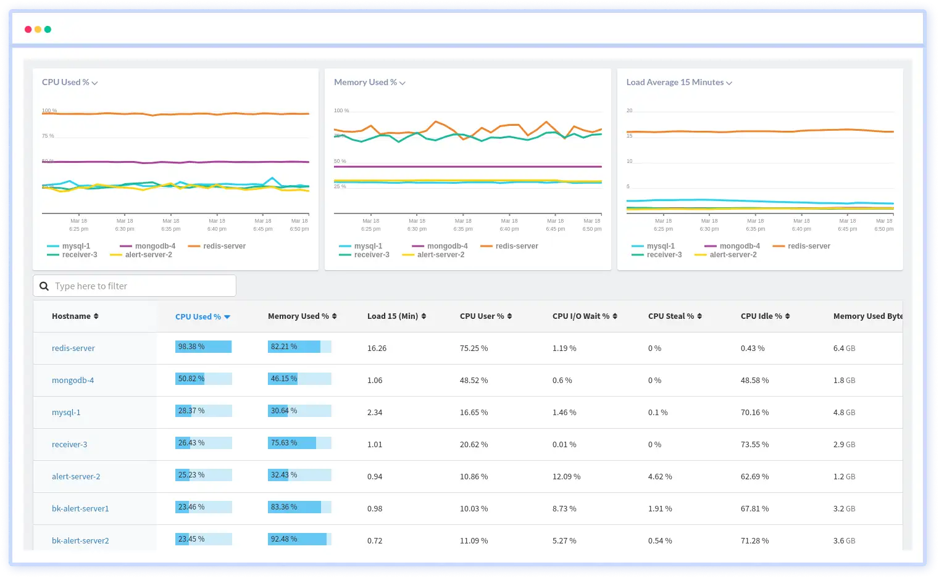This screenshot has height=578, width=939.
Task: Click the CPU Steal value 4.62 %
Action: point(660,477)
